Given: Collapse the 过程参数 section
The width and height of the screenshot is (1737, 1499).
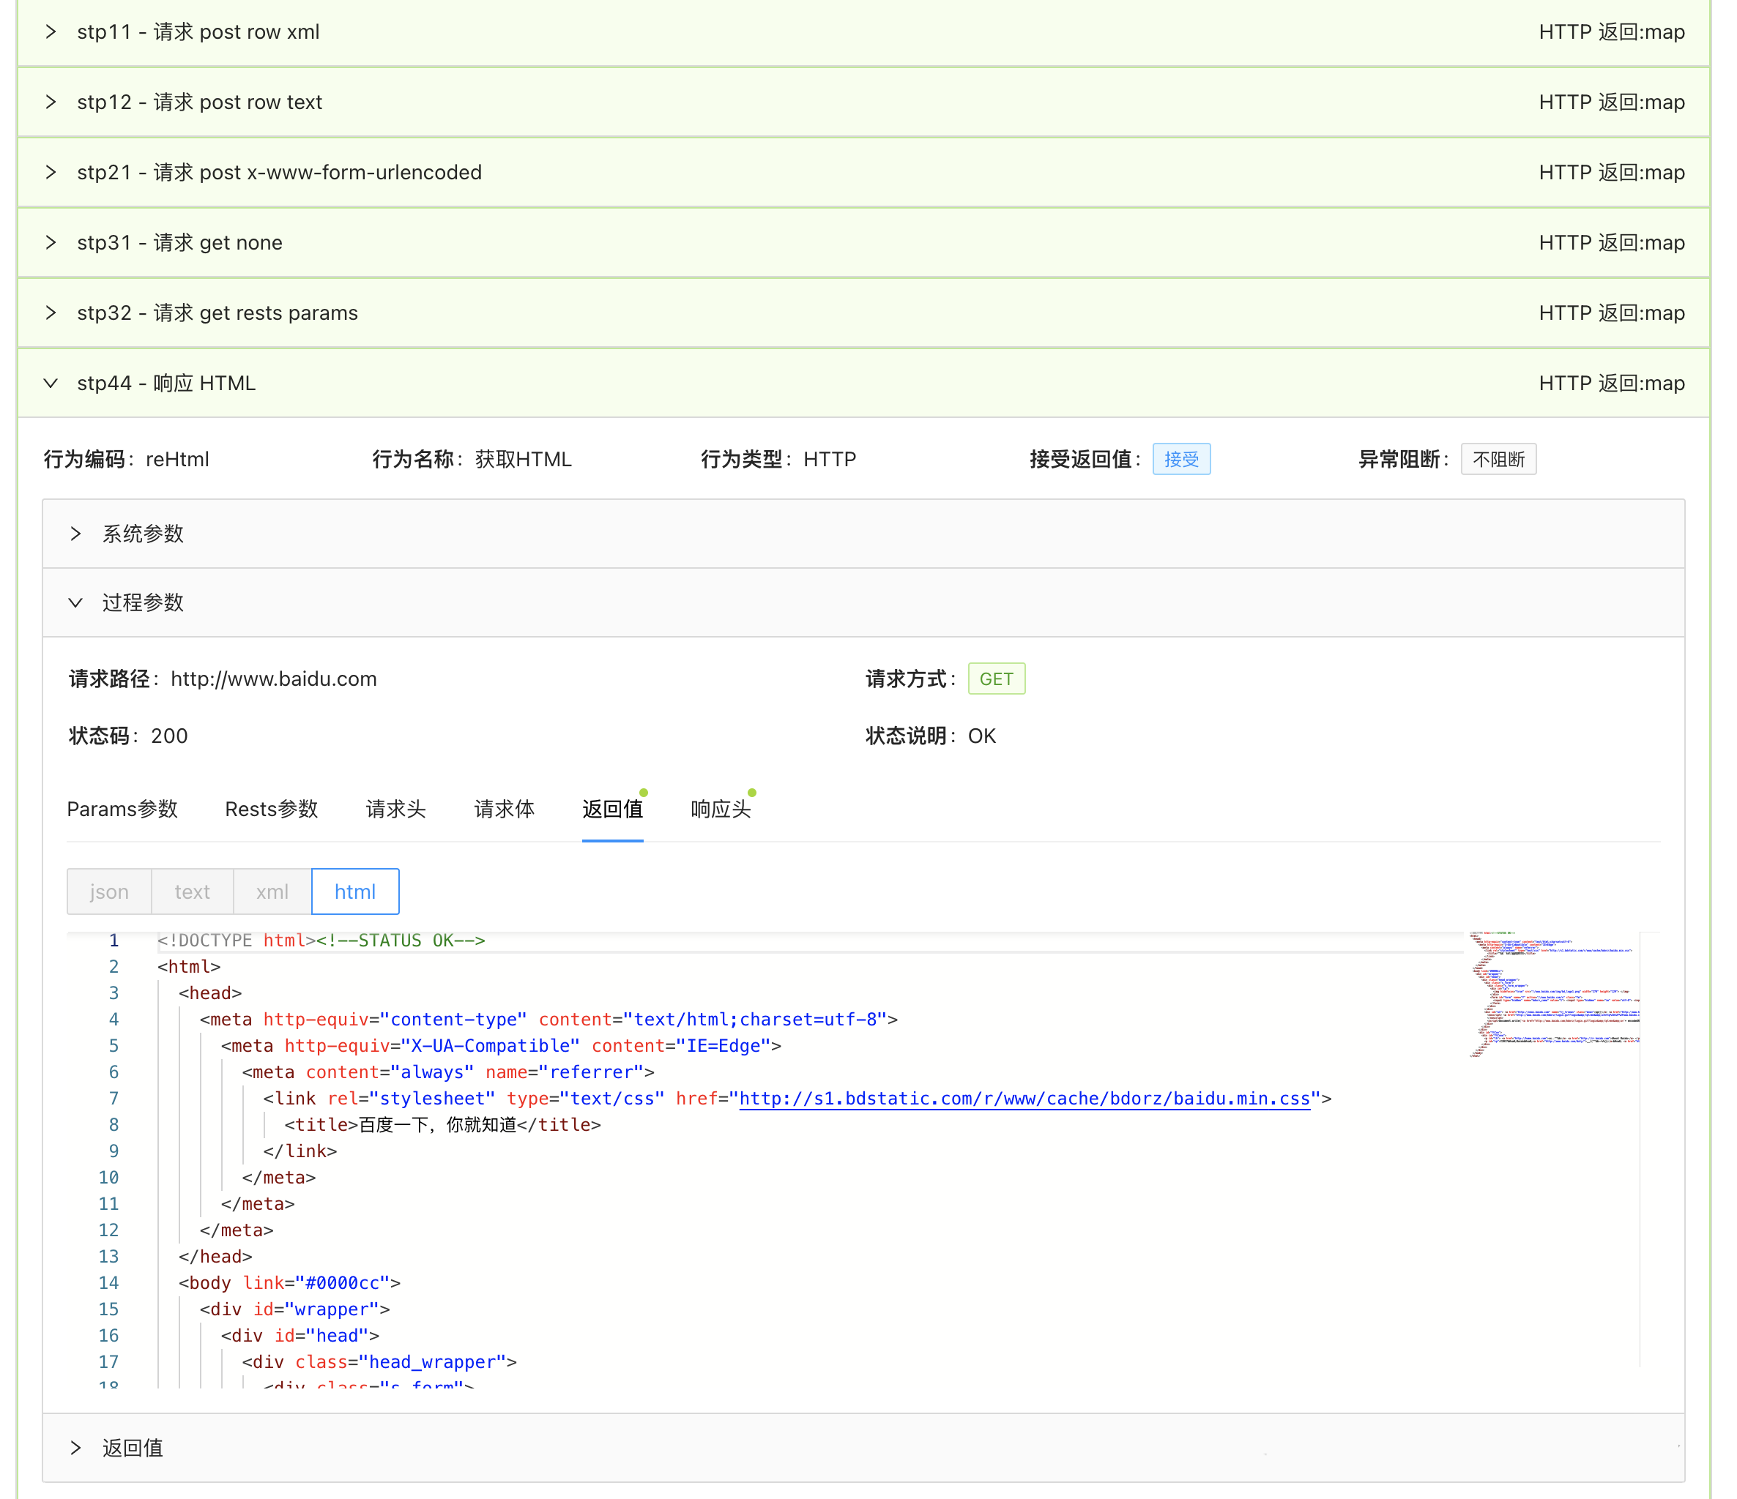Looking at the screenshot, I should coord(76,602).
